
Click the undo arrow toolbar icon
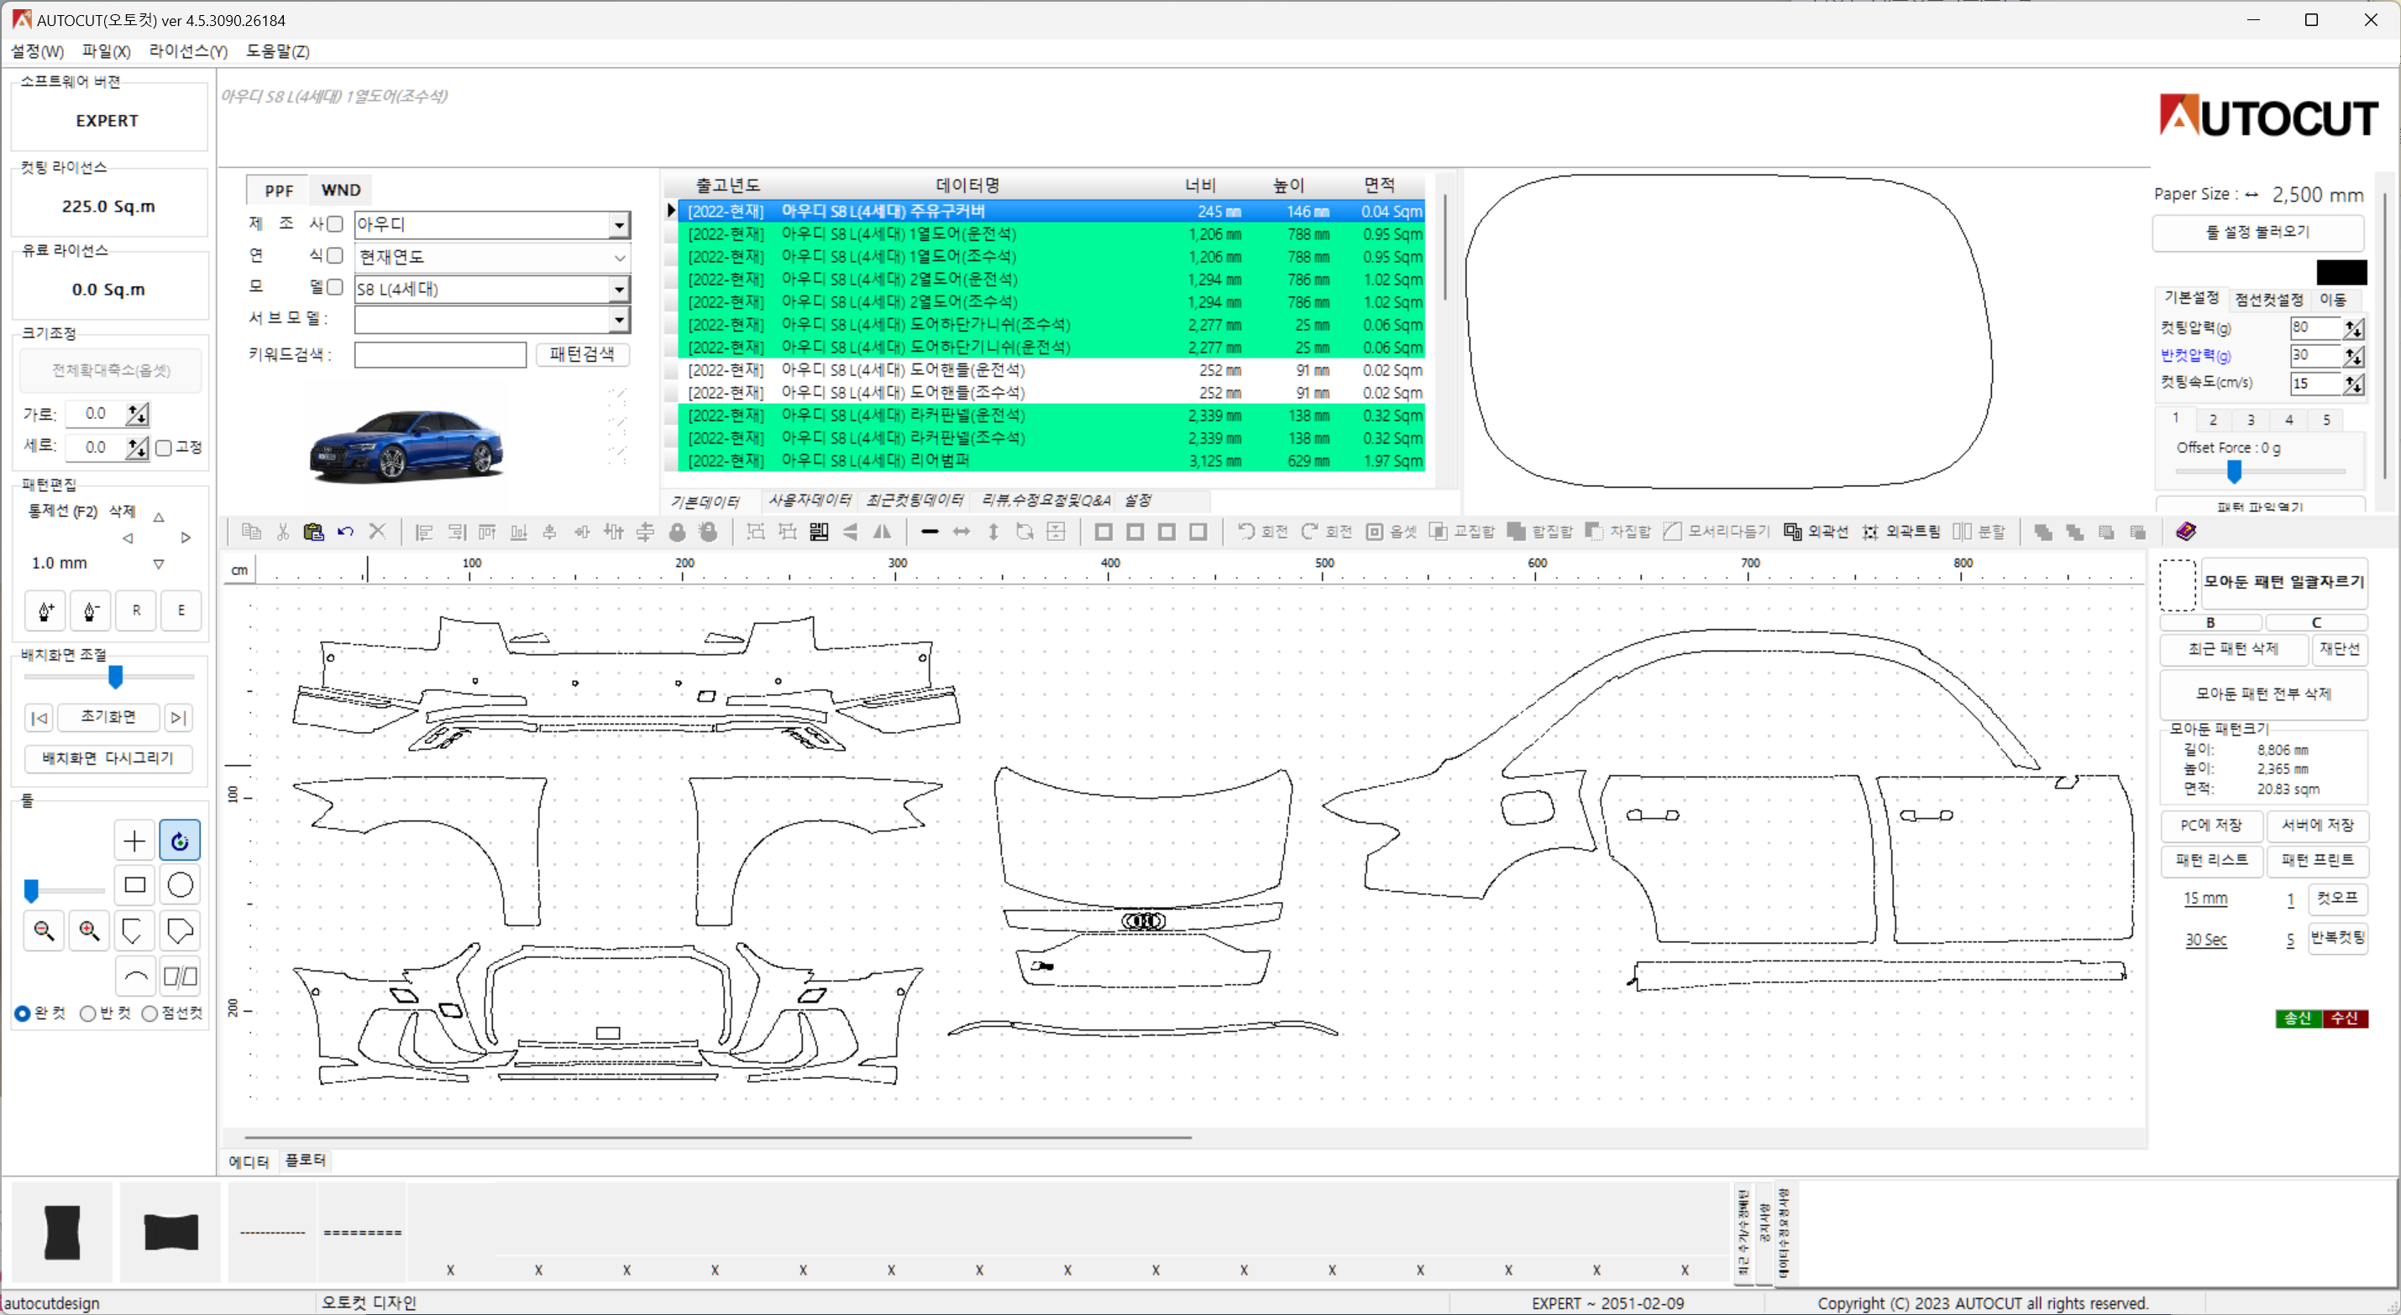pos(346,532)
